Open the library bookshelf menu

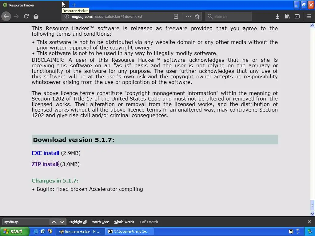coord(287,17)
